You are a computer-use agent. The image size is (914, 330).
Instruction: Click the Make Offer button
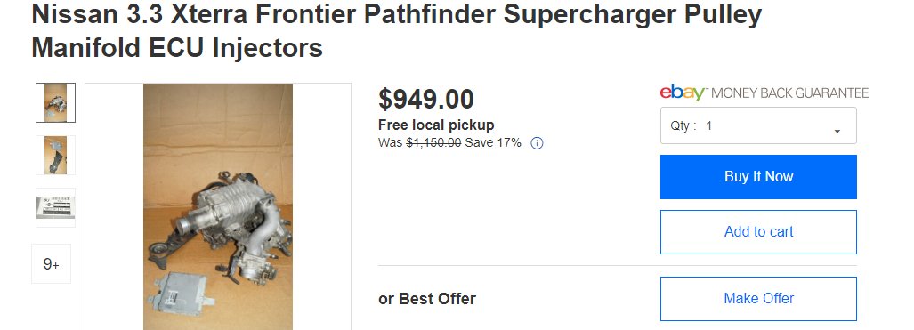point(758,299)
